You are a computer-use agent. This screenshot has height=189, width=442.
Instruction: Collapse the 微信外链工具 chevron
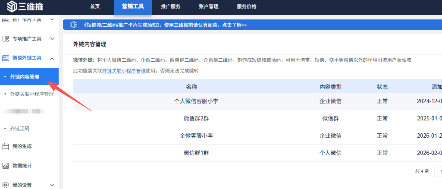(52, 59)
